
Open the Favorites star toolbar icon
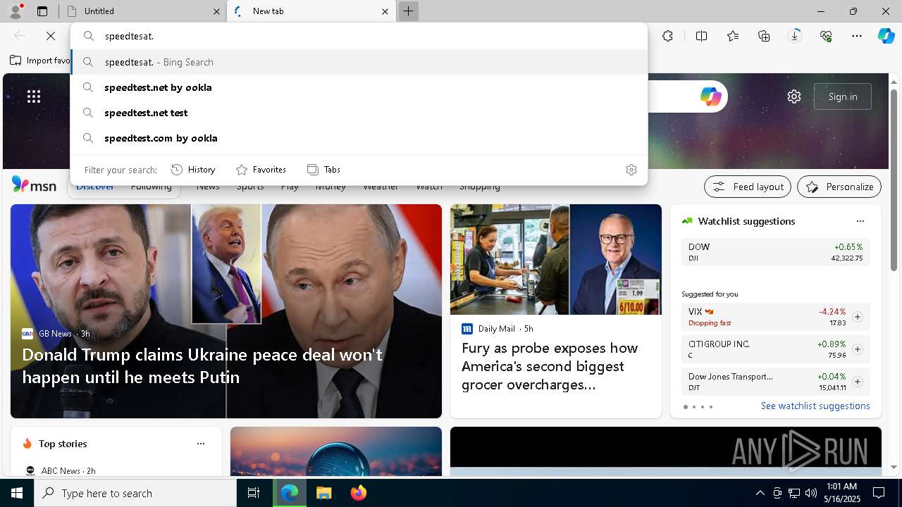pyautogui.click(x=733, y=36)
